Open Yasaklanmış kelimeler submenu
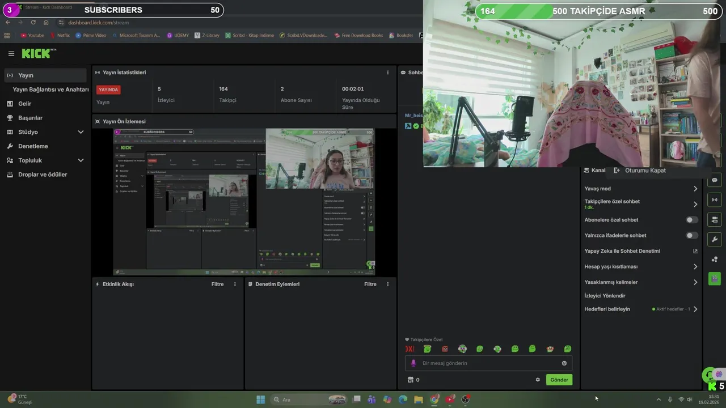Viewport: 726px width, 408px height. pos(695,282)
